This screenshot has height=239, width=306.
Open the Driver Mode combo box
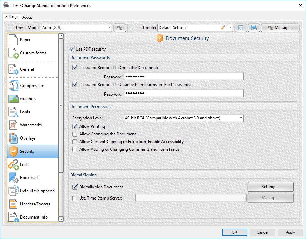(76, 28)
